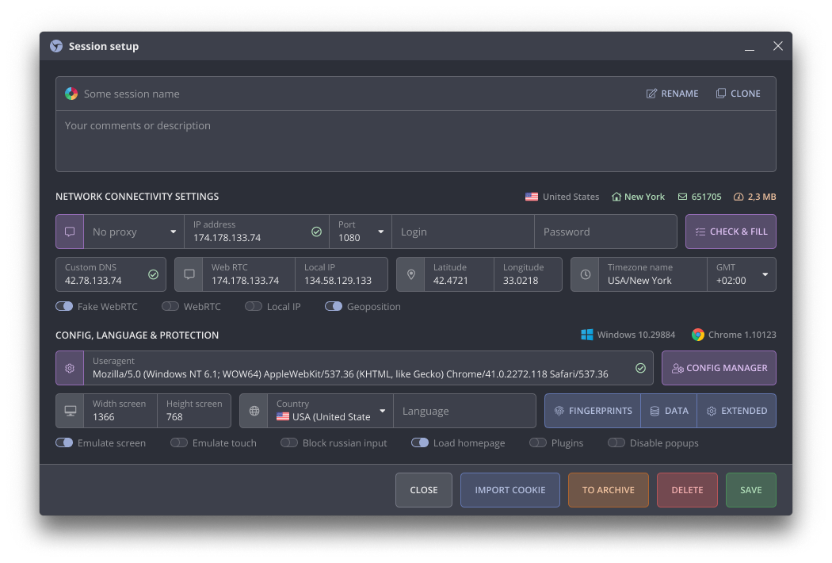Click the data size gauge icon

[738, 197]
